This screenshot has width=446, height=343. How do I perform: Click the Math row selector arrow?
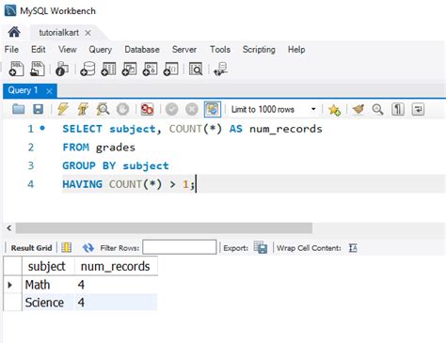10,285
